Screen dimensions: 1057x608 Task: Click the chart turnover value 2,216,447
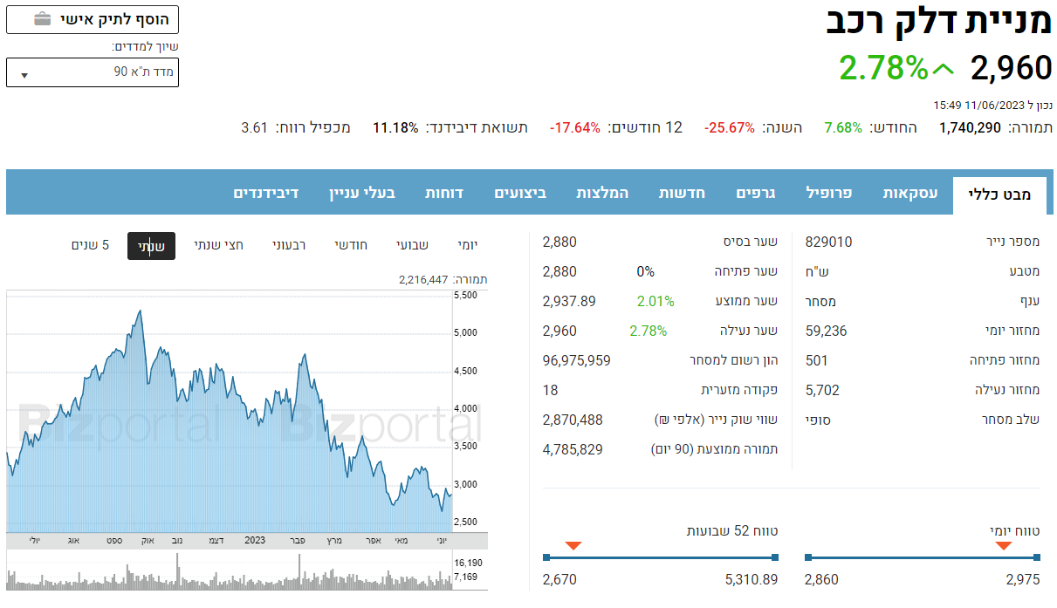(423, 279)
